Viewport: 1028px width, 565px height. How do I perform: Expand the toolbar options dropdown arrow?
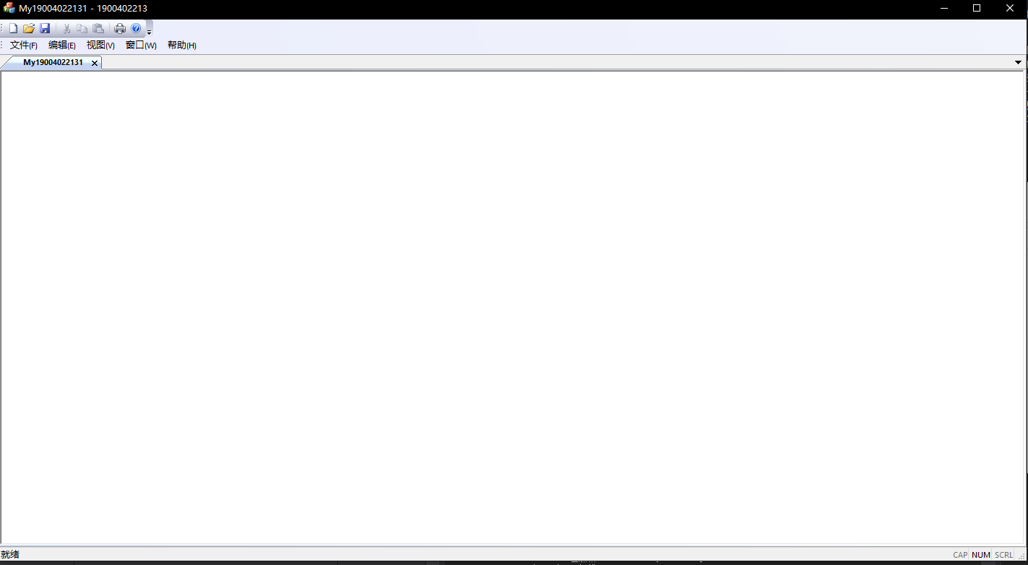coord(149,33)
